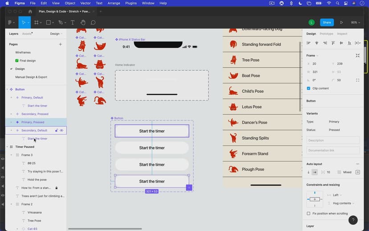Set auto layout direction to vertical

click(x=308, y=172)
